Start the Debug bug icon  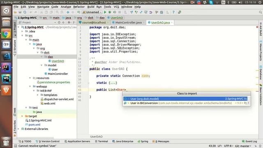tap(110, 12)
